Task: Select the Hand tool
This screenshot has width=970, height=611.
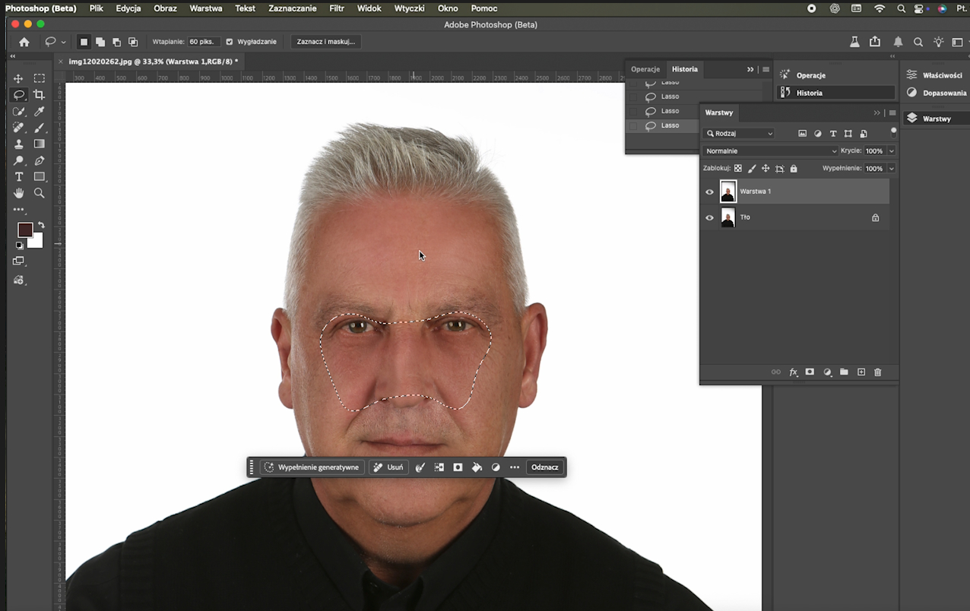Action: coord(19,193)
